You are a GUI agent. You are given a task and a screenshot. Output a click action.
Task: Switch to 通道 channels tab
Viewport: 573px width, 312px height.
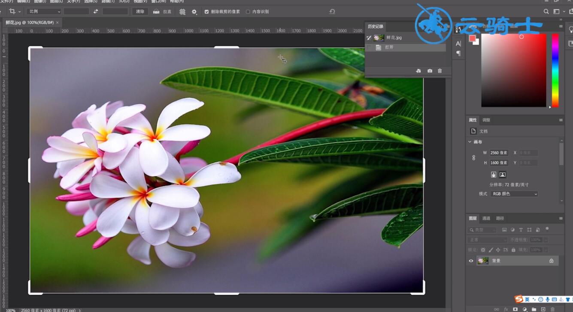(486, 218)
